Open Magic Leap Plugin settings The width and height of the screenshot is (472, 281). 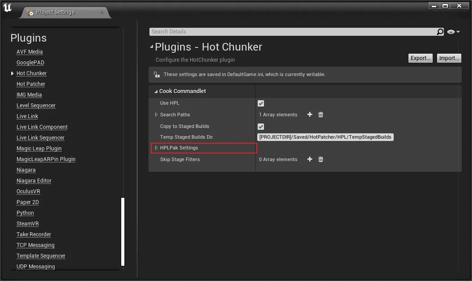tap(39, 149)
